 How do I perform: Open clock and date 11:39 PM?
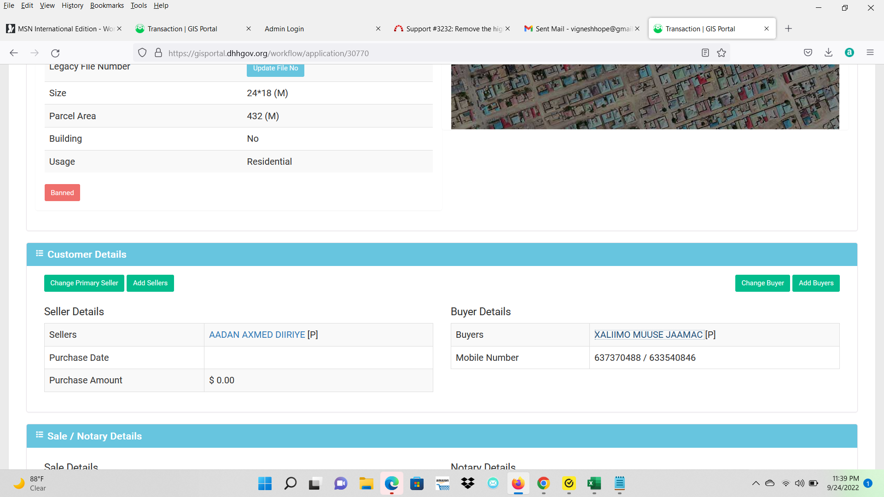843,483
